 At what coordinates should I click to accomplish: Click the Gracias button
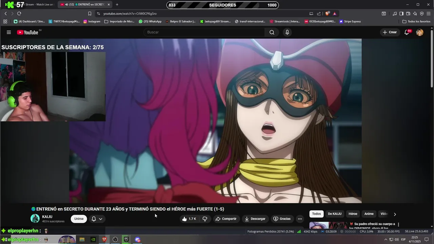[282, 219]
